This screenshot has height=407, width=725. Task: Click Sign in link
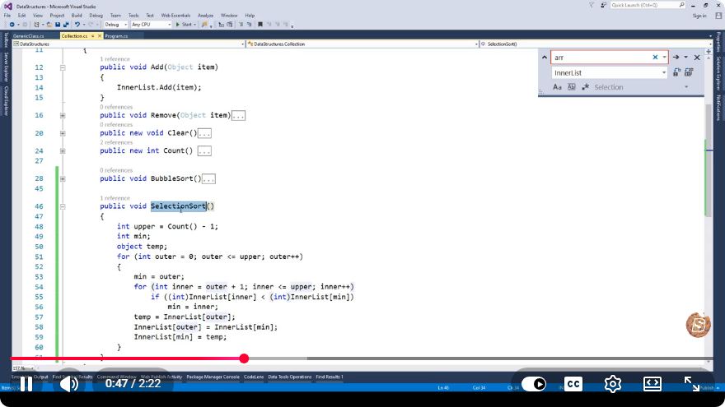tap(699, 16)
